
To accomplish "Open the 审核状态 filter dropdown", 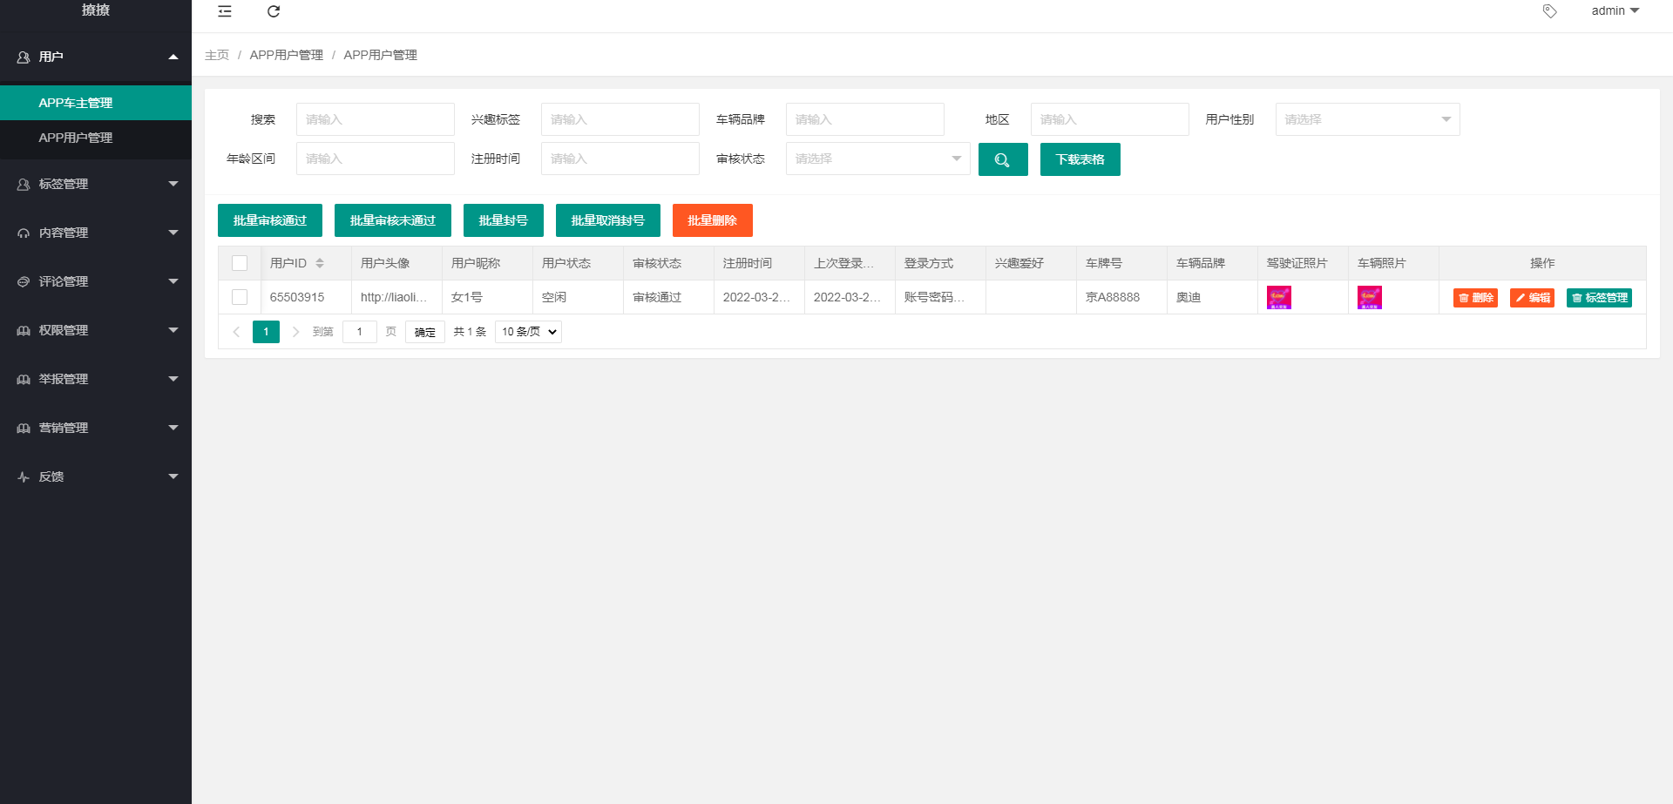I will pyautogui.click(x=877, y=159).
